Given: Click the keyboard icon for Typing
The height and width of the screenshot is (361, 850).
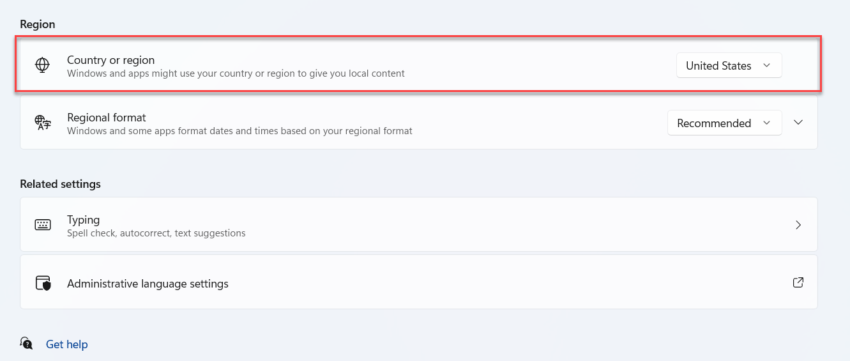Looking at the screenshot, I should tap(43, 225).
